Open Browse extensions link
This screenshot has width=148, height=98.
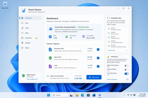tap(112, 79)
